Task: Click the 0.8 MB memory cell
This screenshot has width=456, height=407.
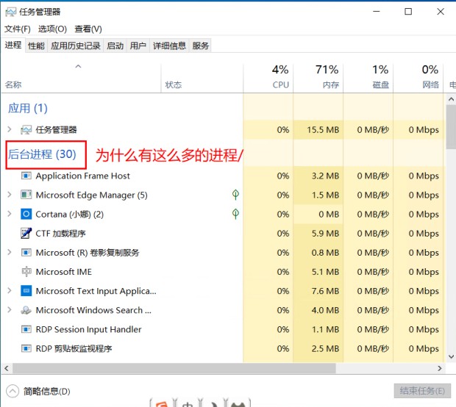Action: click(x=318, y=253)
